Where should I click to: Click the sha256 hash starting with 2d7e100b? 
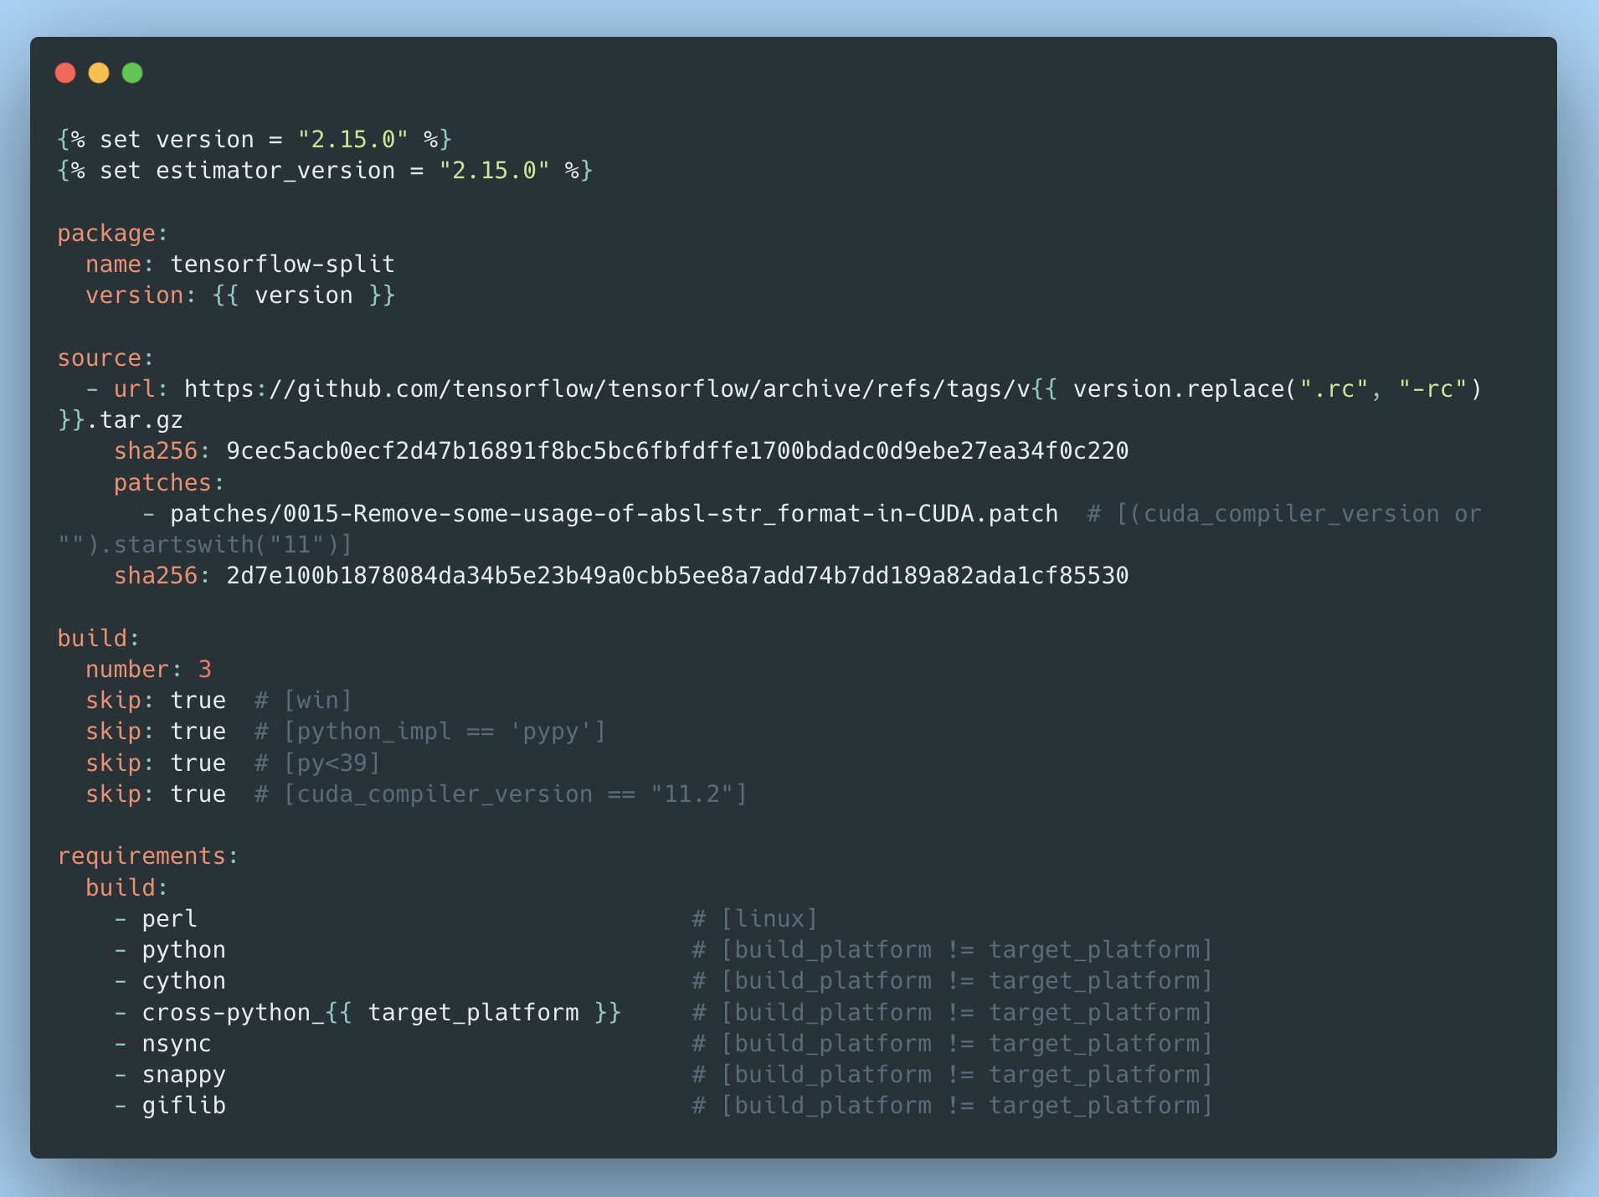point(677,576)
